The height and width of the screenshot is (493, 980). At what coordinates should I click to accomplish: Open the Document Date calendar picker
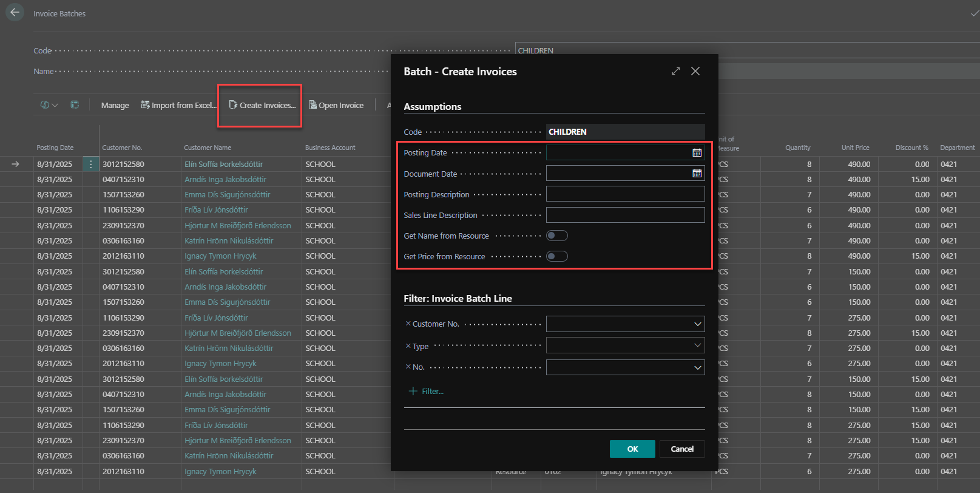[x=697, y=174]
